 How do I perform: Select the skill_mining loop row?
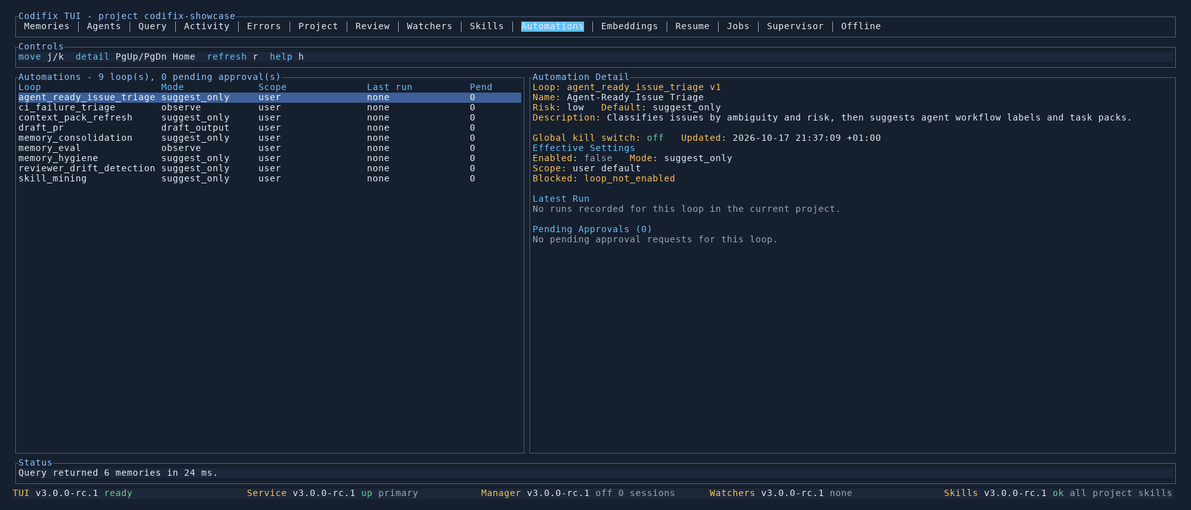click(x=270, y=178)
